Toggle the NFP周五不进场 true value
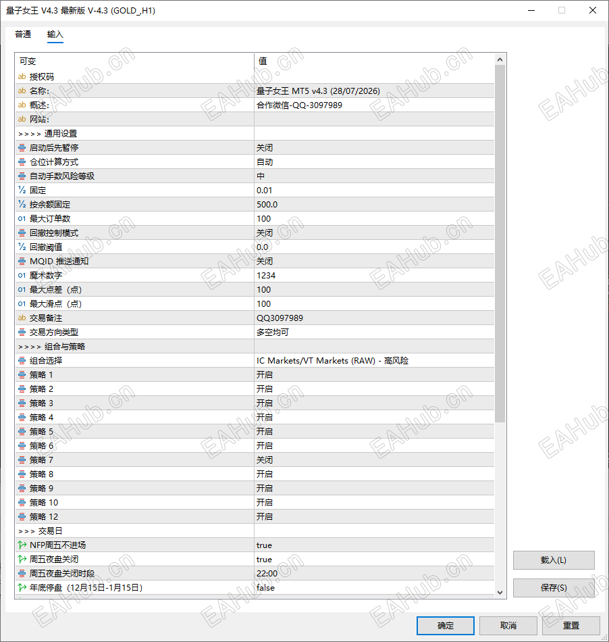Screen dimensions: 609x642 374,545
